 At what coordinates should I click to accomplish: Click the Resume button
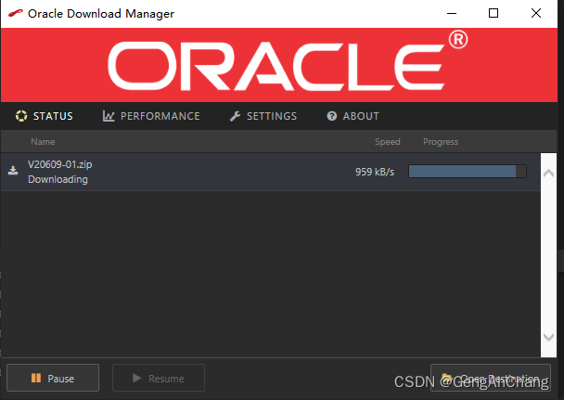pyautogui.click(x=159, y=378)
